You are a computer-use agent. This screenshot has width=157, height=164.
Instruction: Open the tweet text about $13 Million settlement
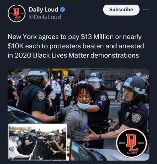tap(76, 46)
